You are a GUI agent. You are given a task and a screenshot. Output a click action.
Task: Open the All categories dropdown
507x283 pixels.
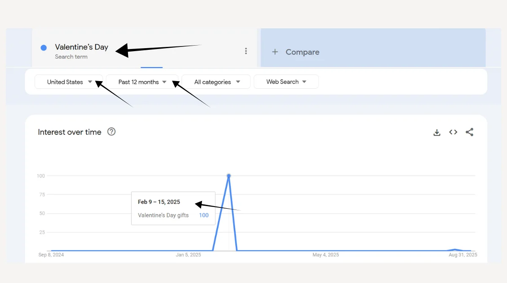(x=216, y=82)
